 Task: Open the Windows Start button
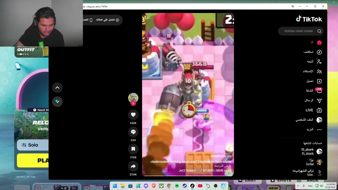115,186
